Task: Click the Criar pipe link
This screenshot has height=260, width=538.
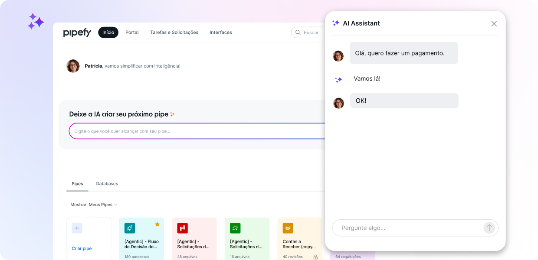Action: click(x=82, y=249)
